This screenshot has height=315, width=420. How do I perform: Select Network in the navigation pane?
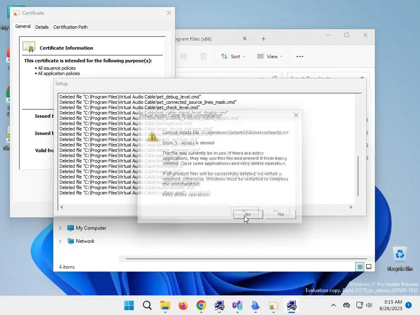pos(81,241)
